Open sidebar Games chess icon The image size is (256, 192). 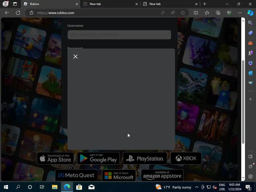[x=250, y=53]
